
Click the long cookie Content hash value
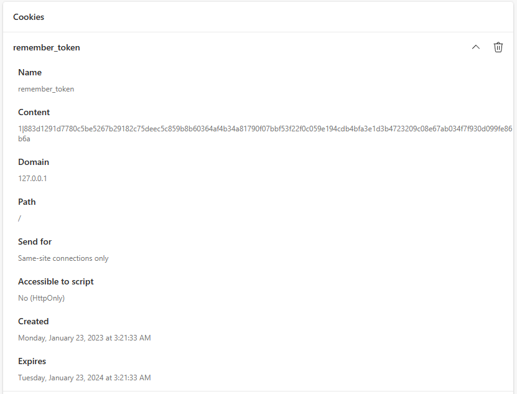coord(265,134)
